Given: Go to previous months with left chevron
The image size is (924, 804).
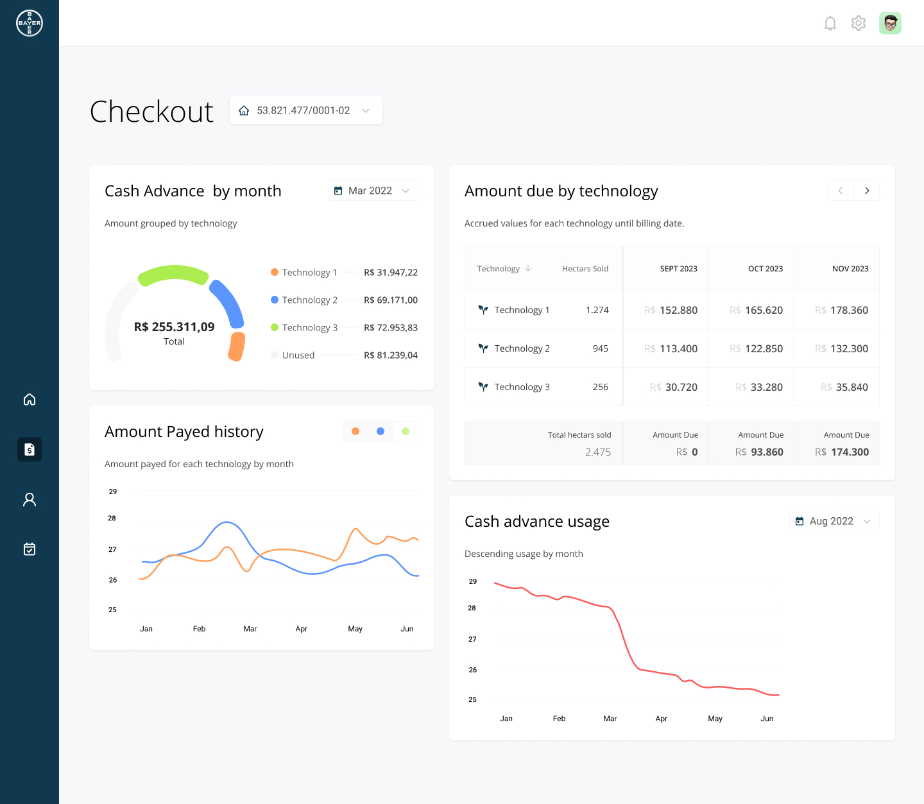Looking at the screenshot, I should [x=841, y=191].
